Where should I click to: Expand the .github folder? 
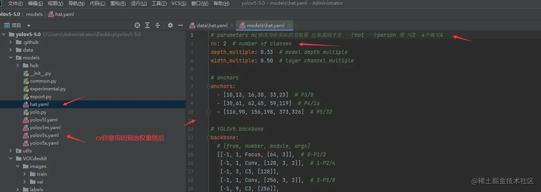click(x=11, y=42)
